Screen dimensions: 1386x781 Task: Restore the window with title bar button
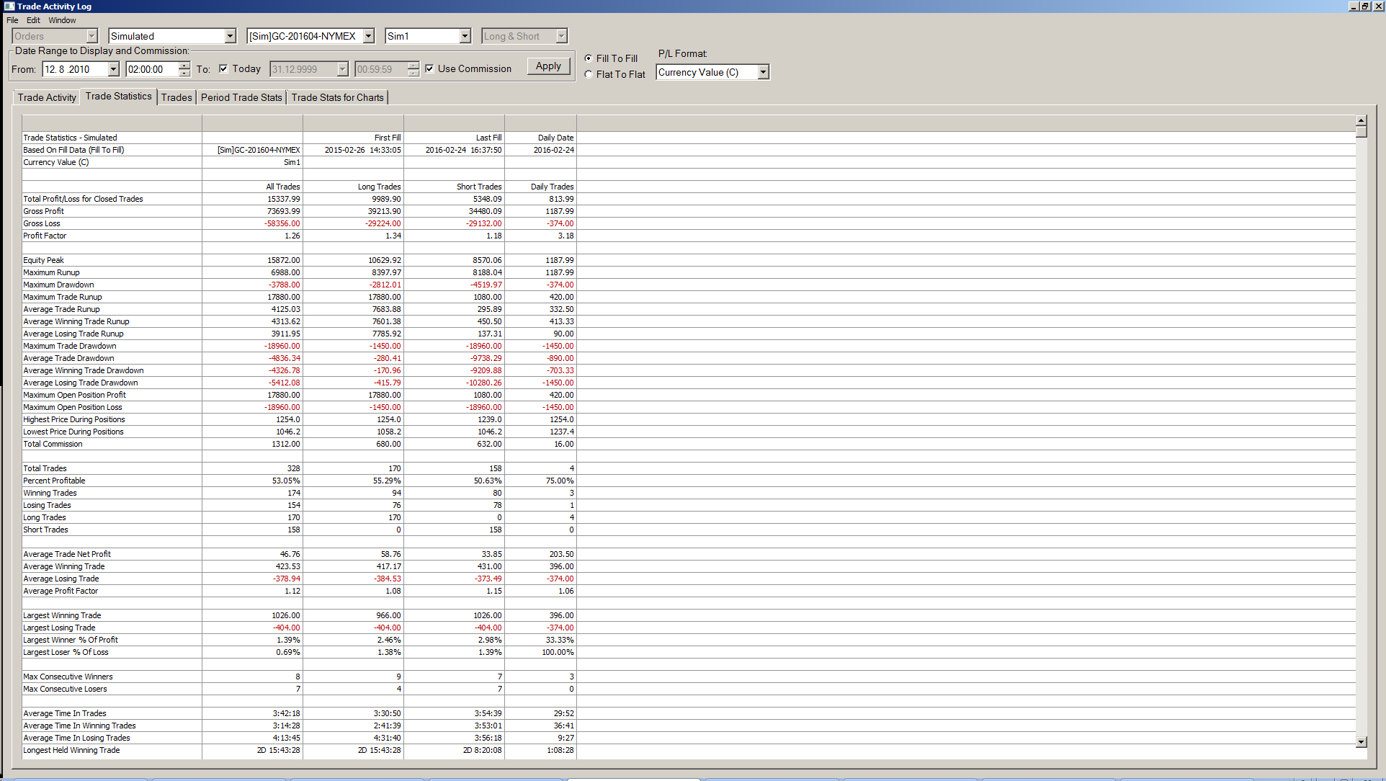tap(1364, 6)
